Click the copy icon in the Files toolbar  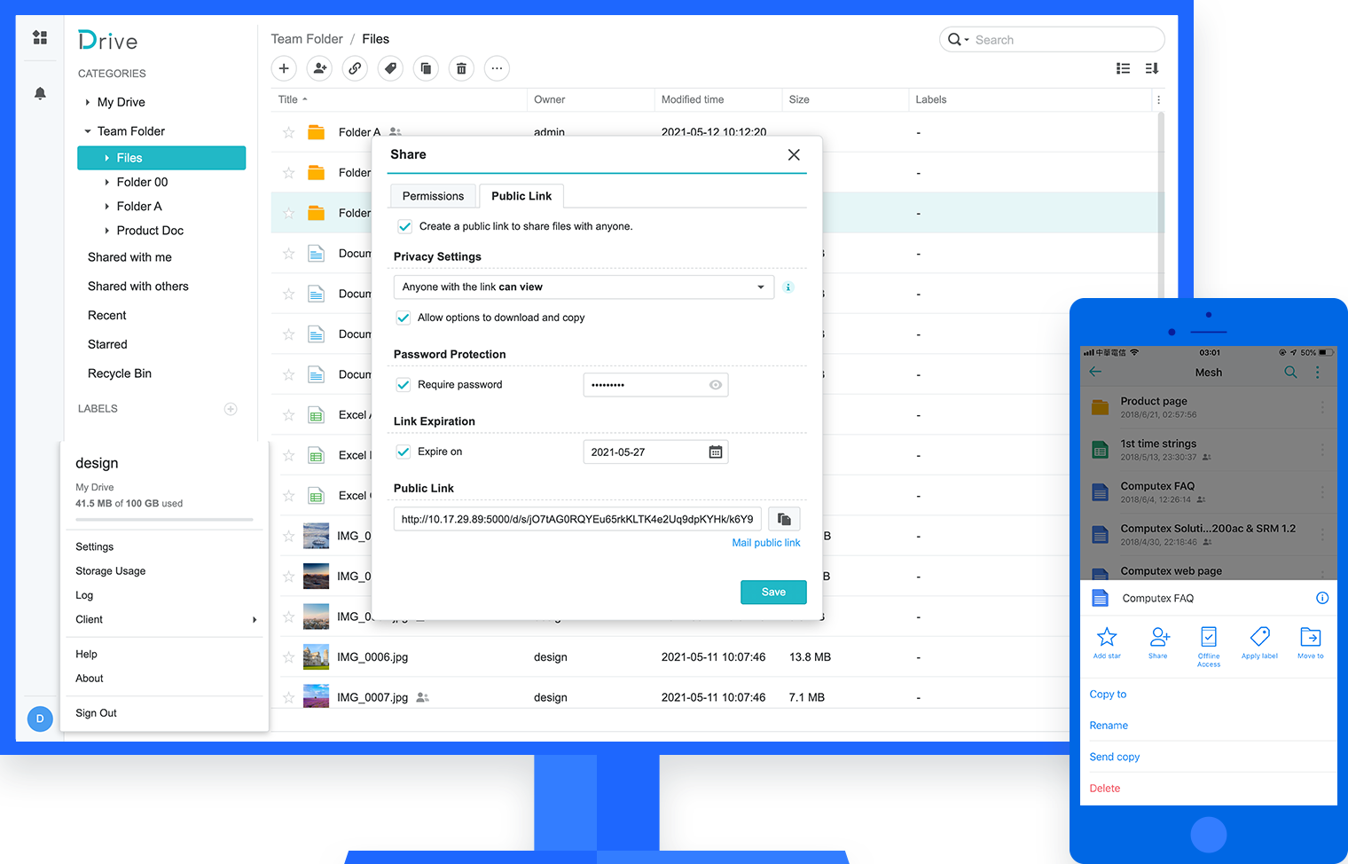point(426,68)
